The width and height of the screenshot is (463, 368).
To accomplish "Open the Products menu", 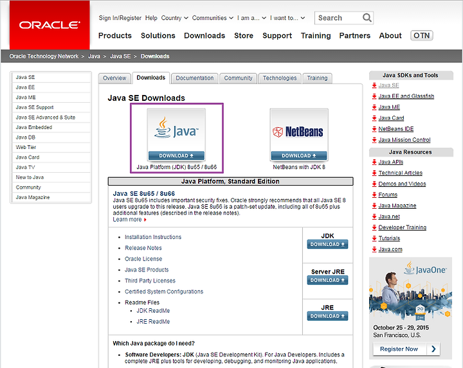I will pos(115,36).
